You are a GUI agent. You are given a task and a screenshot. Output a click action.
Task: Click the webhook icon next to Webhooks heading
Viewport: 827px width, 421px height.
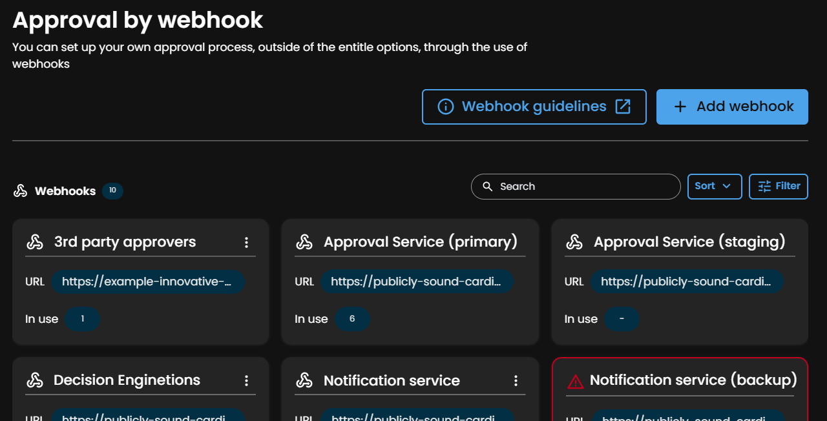point(21,190)
